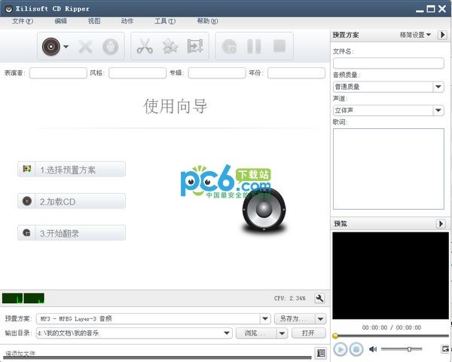Click the CD info disc icon in the toolbar

(111, 47)
